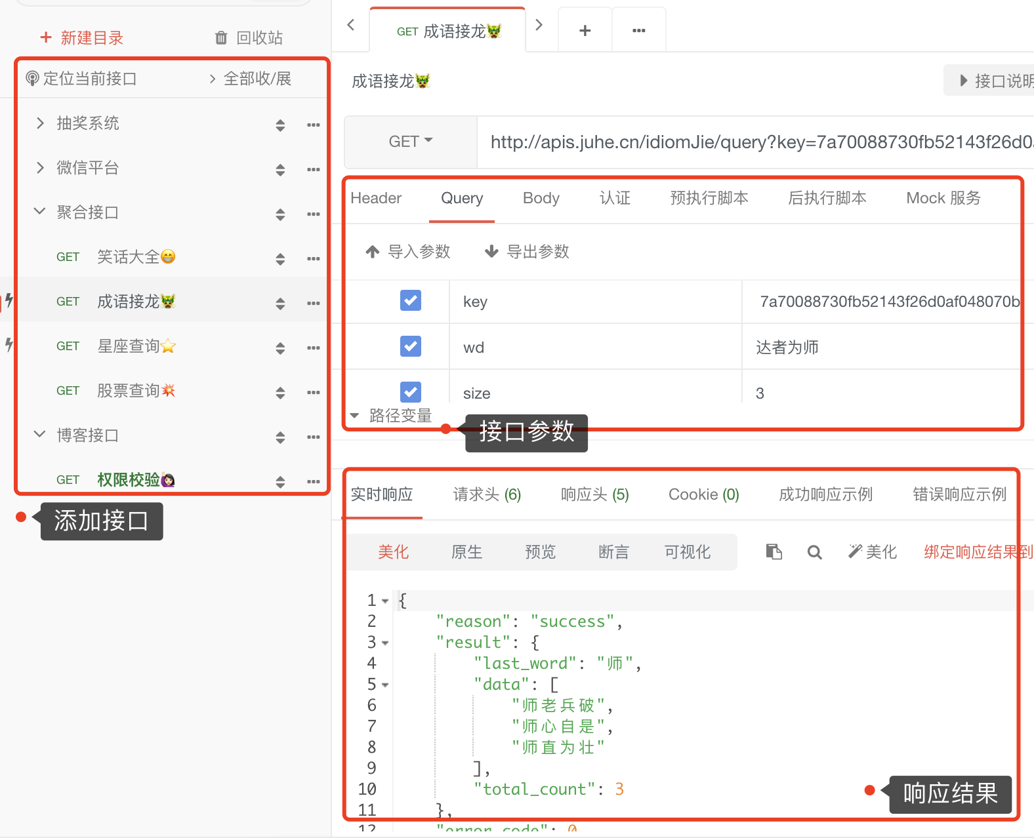Click sort handle for 笑话大全
Viewport: 1034px width, 838px height.
(280, 259)
